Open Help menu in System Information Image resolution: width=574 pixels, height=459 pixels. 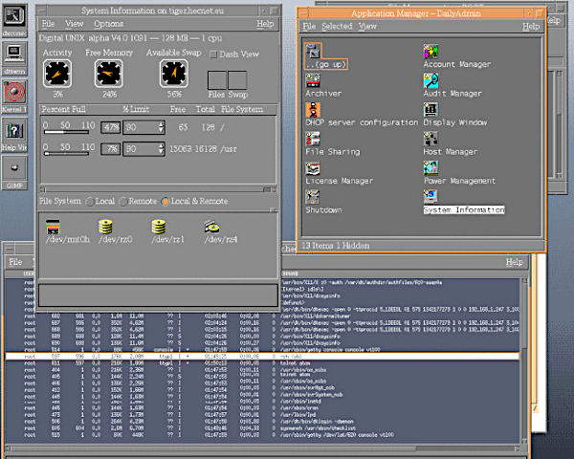click(265, 24)
